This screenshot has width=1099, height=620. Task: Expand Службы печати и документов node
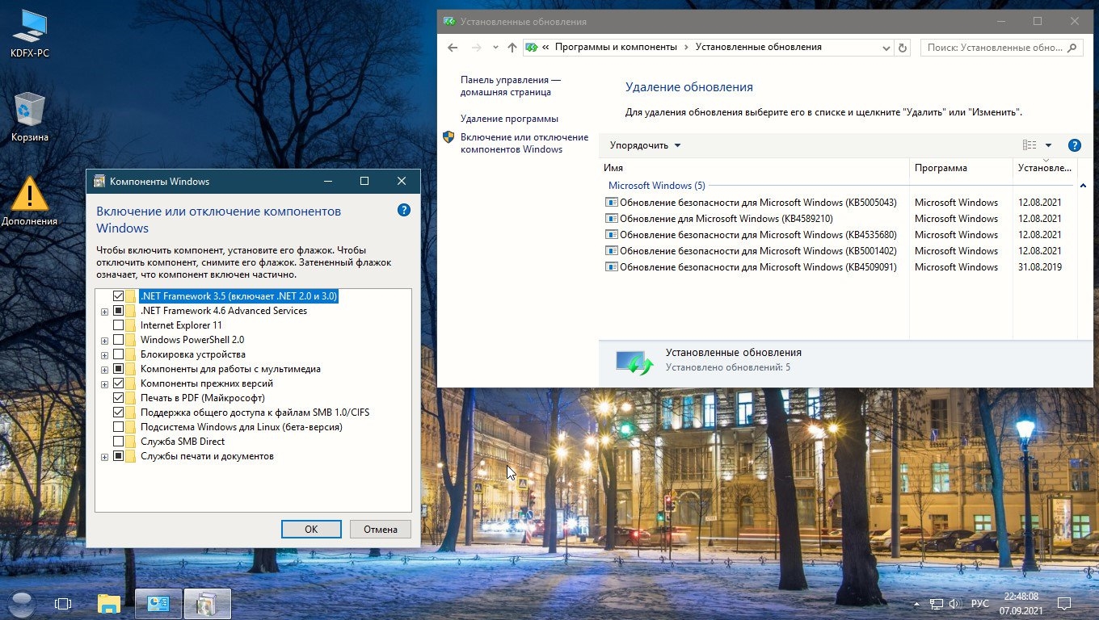tap(104, 457)
